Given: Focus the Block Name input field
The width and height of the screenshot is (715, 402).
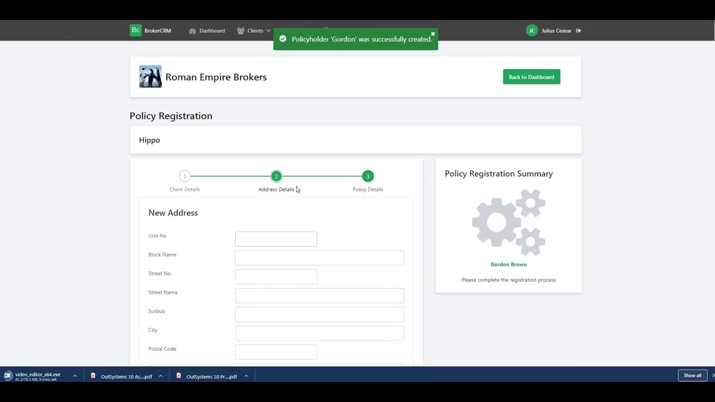Looking at the screenshot, I should point(320,258).
